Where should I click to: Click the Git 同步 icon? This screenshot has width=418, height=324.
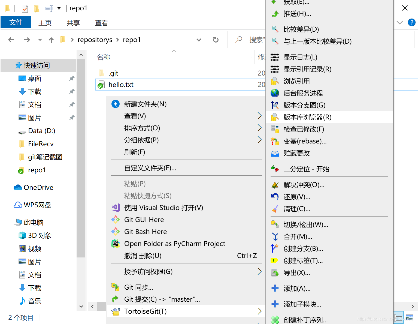click(x=116, y=287)
